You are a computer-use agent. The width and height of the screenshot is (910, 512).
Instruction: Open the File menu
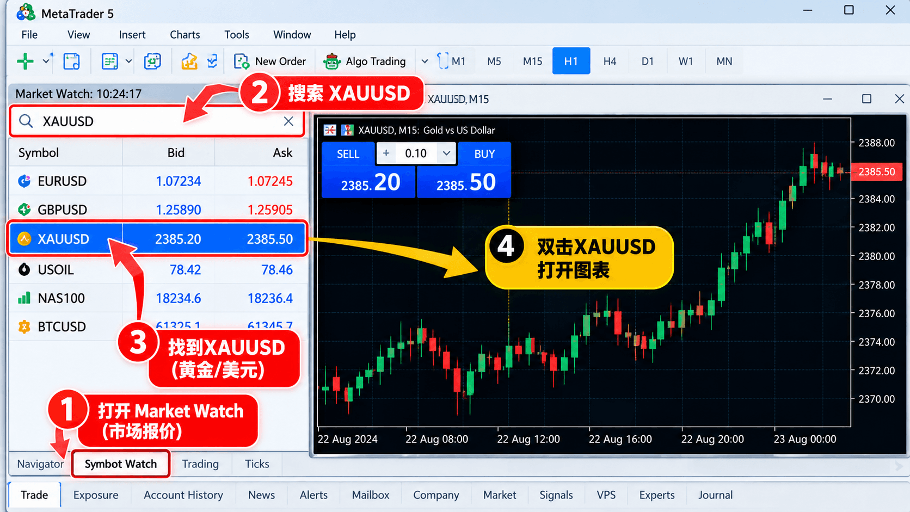[x=29, y=35]
